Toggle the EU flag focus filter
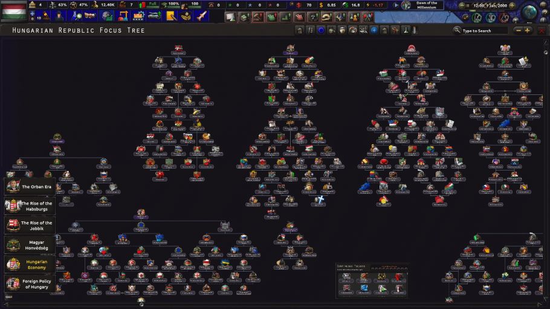Screen dimensions: 550x309 322,31
